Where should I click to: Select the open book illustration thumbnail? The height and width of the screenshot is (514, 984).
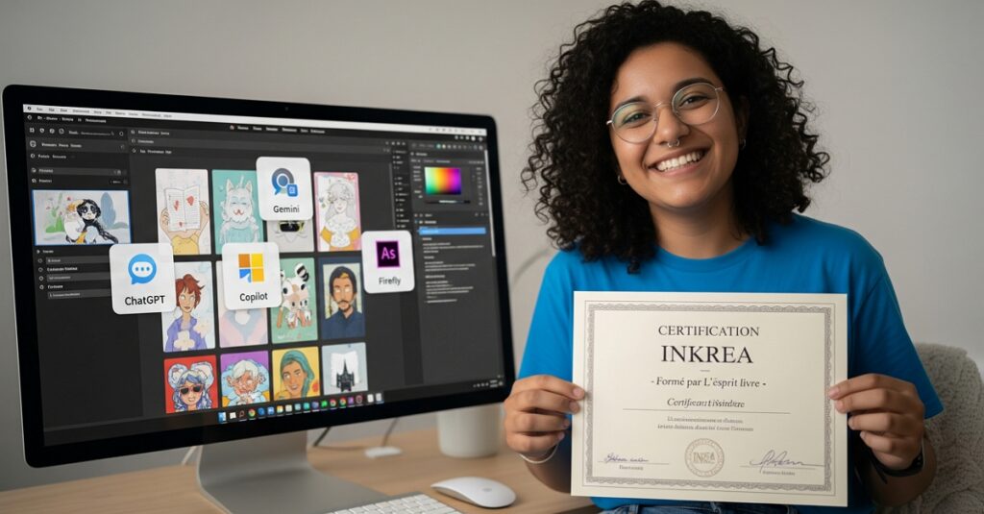coord(183,211)
